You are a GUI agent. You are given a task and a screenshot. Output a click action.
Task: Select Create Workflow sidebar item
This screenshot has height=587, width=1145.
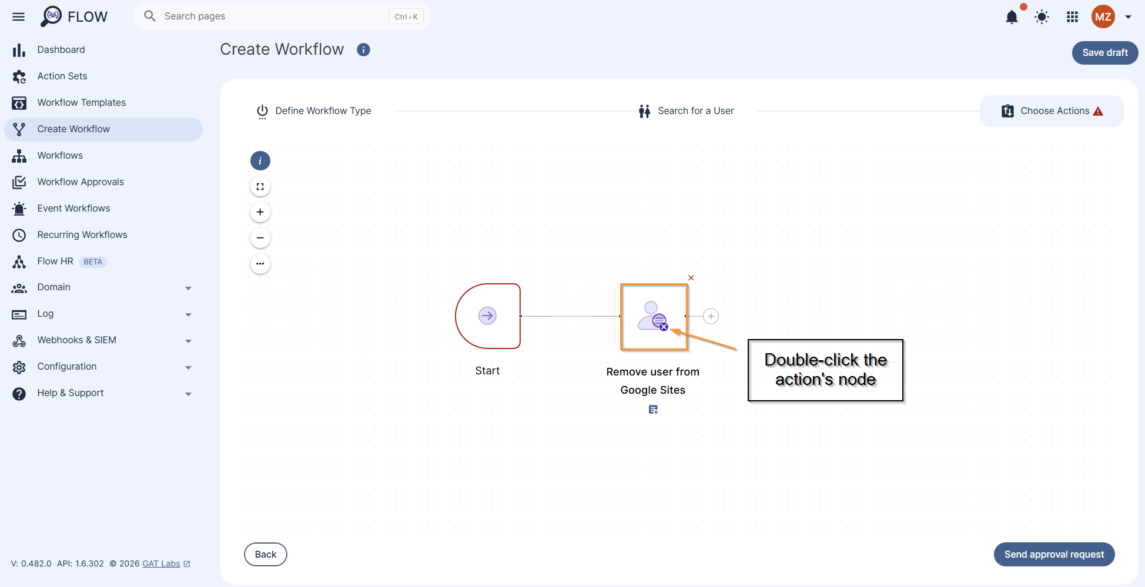[103, 129]
